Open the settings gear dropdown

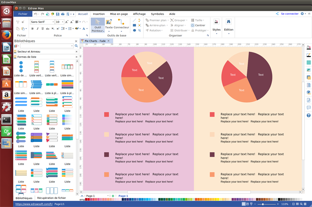(303, 14)
